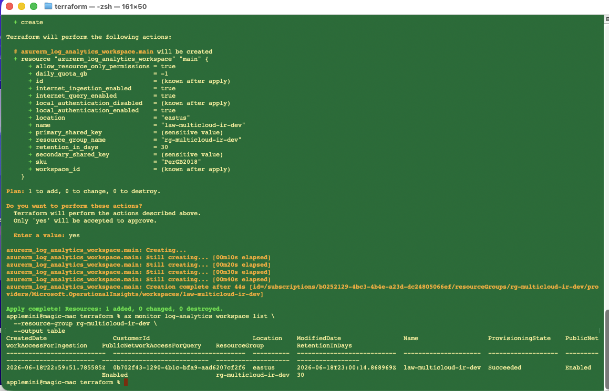Click the 'az monitor log-analytics workspace list' command
This screenshot has height=391, width=609.
pyautogui.click(x=197, y=316)
